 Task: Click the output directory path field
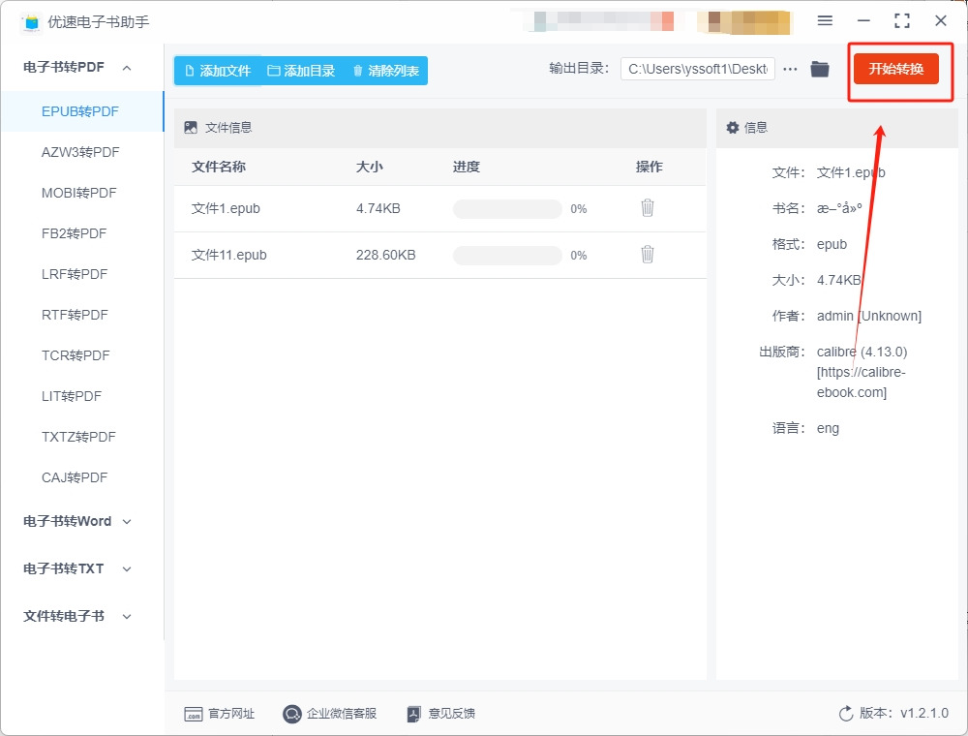tap(697, 69)
